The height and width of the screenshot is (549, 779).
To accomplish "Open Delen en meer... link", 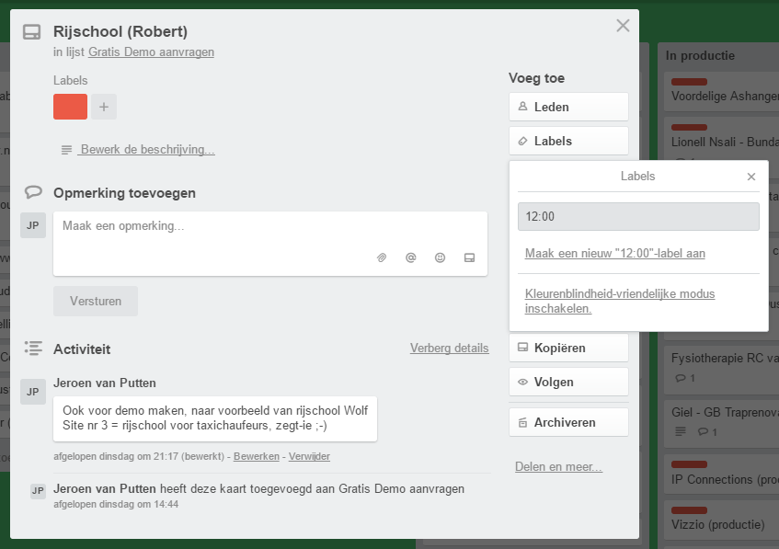I will click(x=558, y=466).
